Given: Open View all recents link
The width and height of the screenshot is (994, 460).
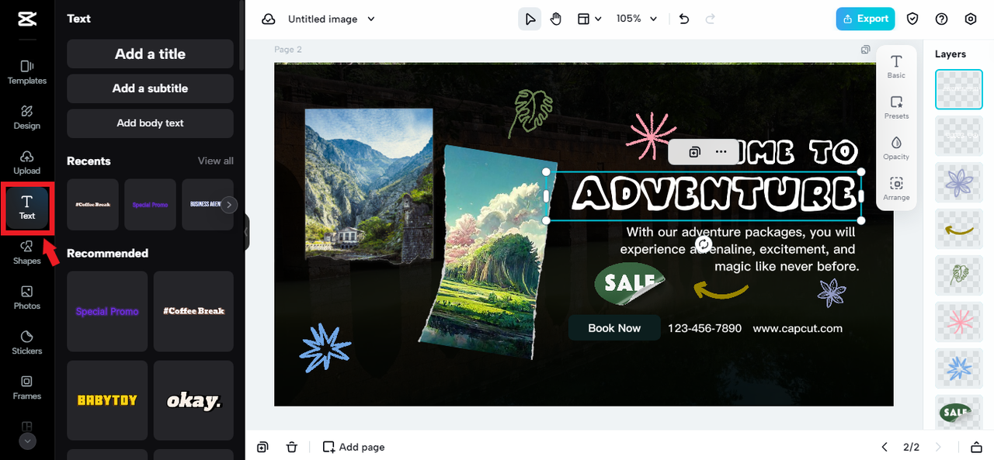Looking at the screenshot, I should pos(215,161).
